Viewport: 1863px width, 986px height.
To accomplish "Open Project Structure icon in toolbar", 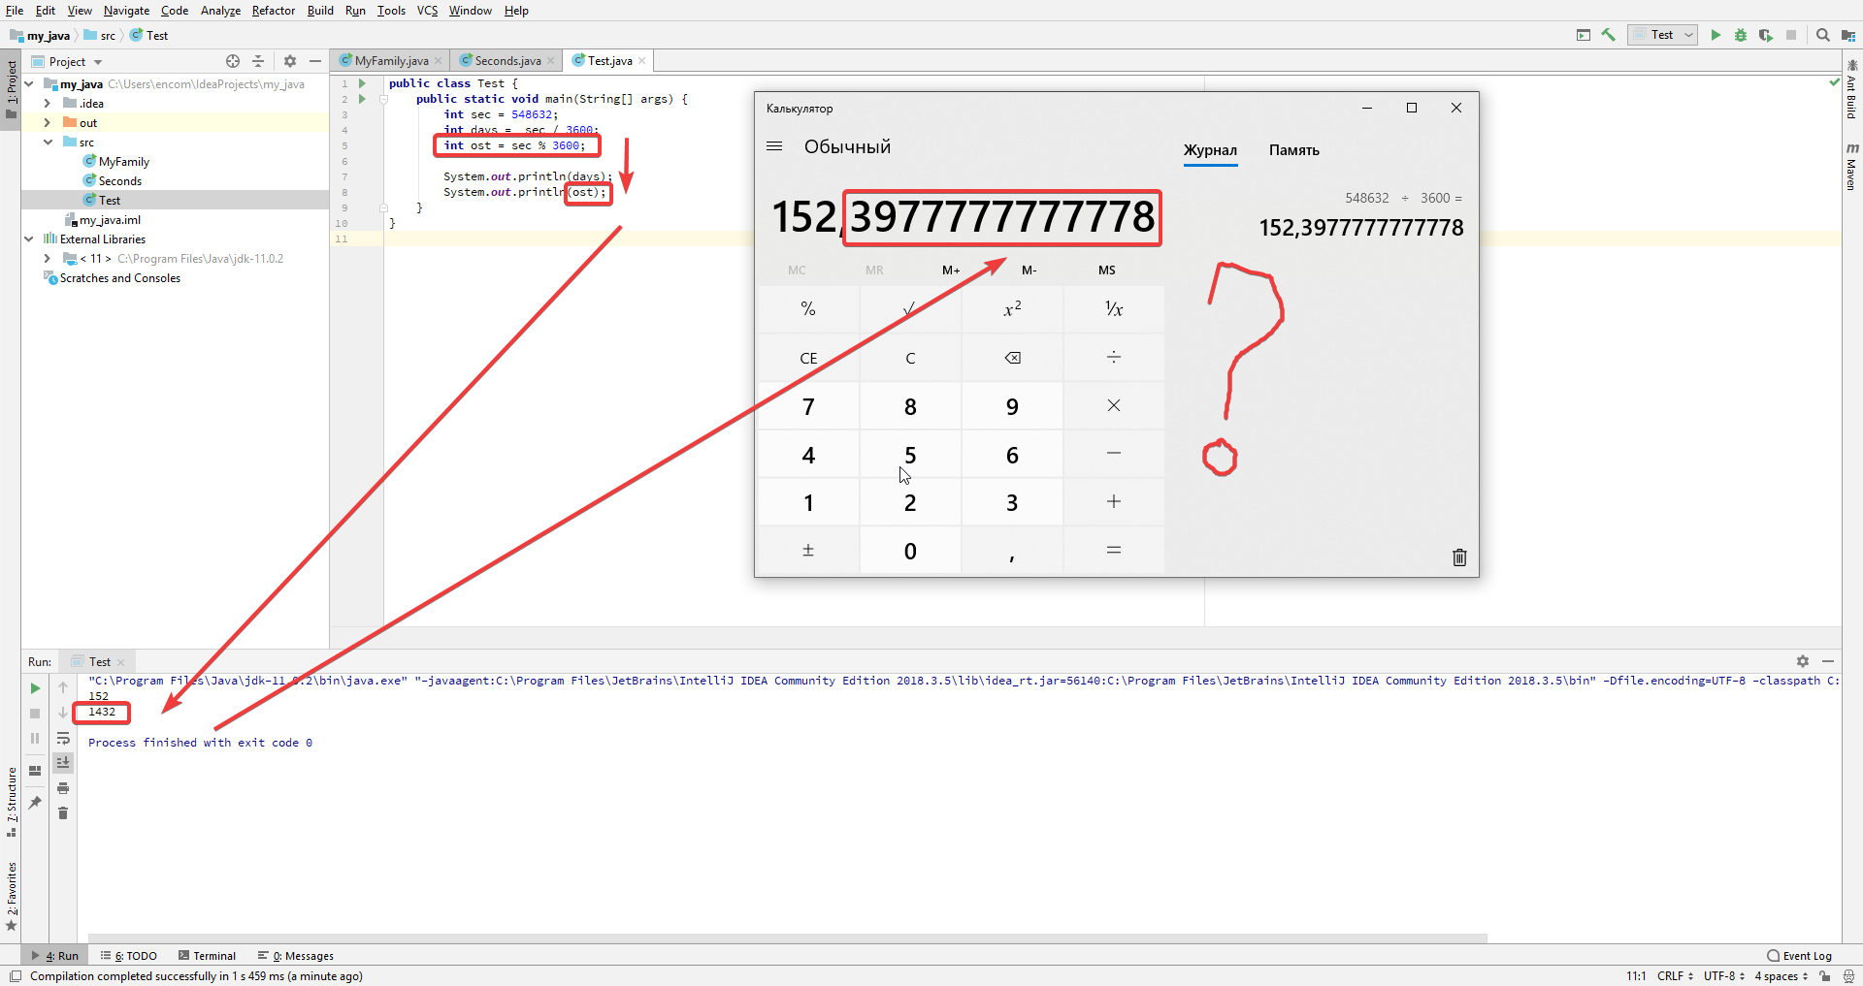I will tap(1848, 35).
